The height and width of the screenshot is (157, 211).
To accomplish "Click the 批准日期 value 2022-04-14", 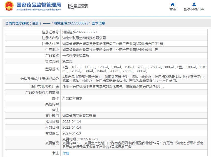I will tap(72, 122).
